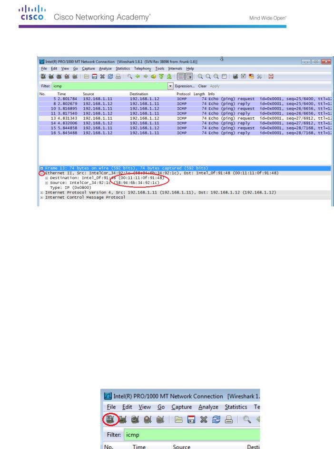Click icmp filter field in the close-up Wireshark image
This screenshot has width=334, height=449.
pyautogui.click(x=192, y=435)
